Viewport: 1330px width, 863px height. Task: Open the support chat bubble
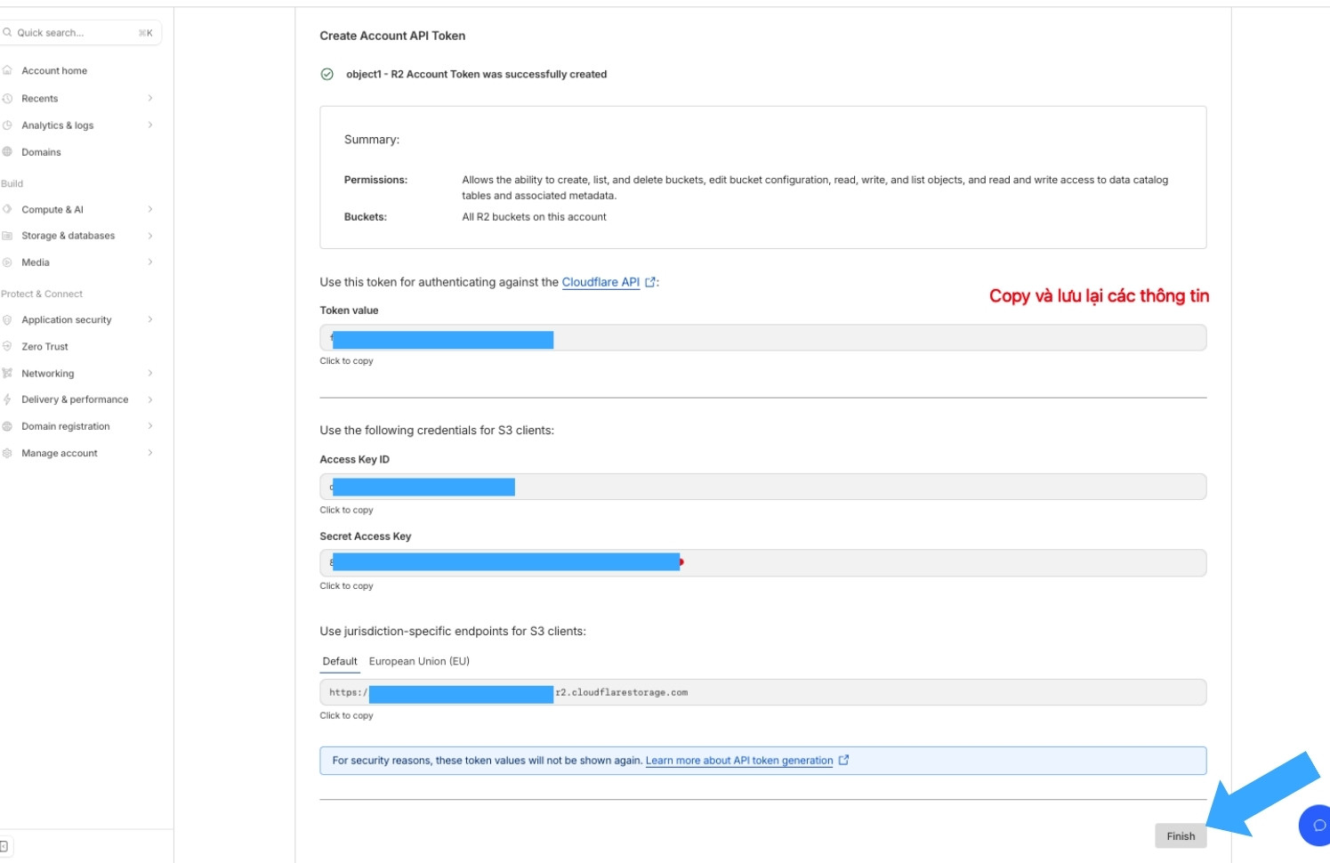tap(1318, 825)
